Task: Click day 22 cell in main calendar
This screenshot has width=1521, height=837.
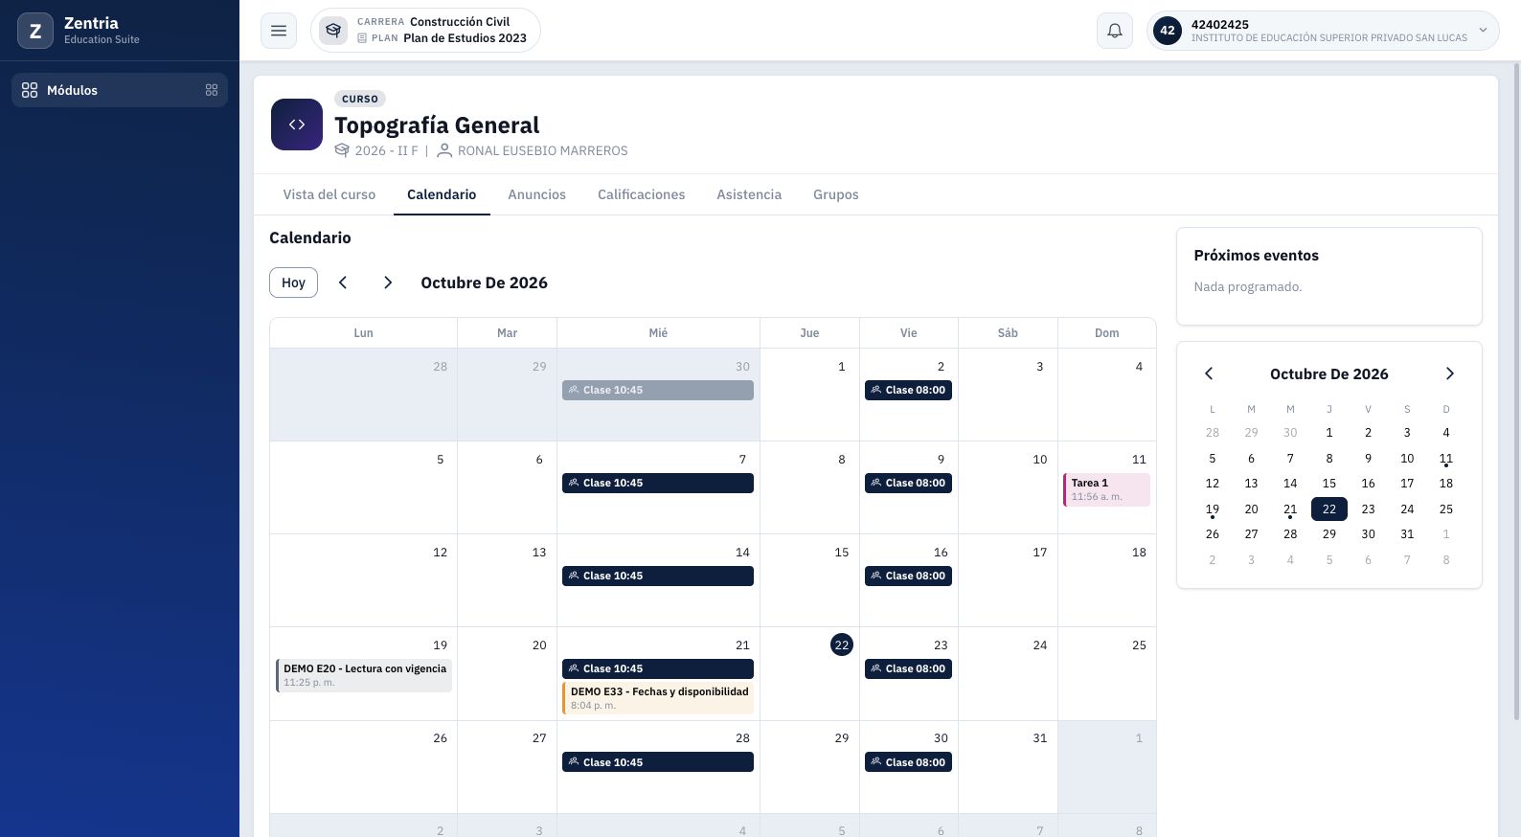Action: point(809,673)
